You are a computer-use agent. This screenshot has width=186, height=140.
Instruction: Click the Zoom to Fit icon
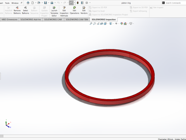pos(91,24)
